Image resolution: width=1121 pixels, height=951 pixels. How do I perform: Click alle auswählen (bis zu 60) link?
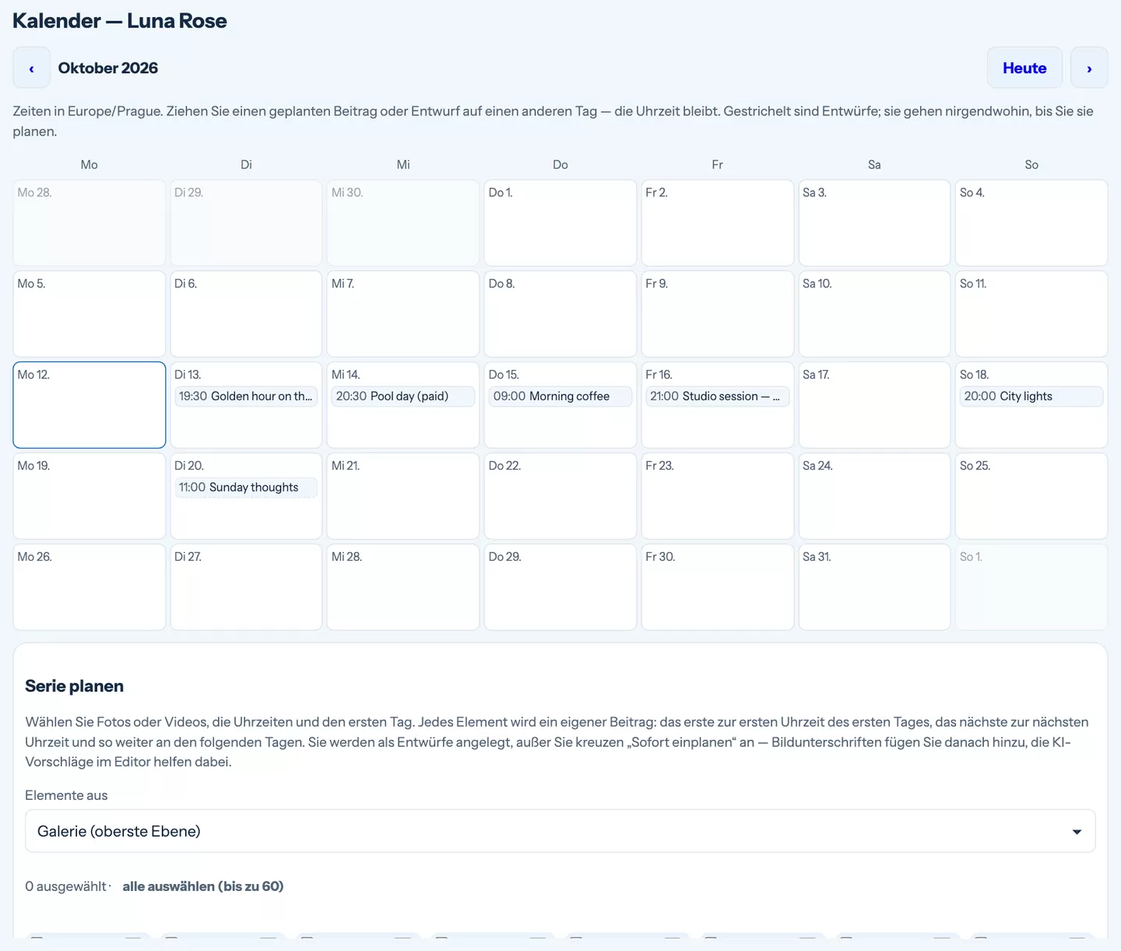tap(203, 886)
